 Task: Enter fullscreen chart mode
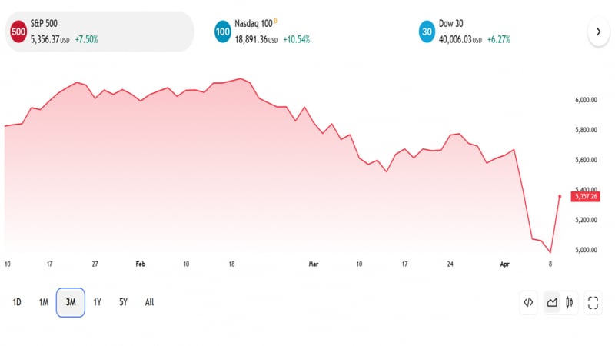pos(593,302)
